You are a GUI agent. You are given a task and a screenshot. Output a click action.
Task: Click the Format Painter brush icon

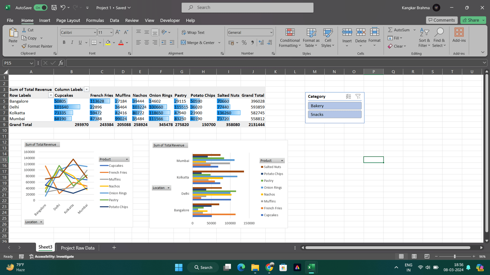coord(24,46)
